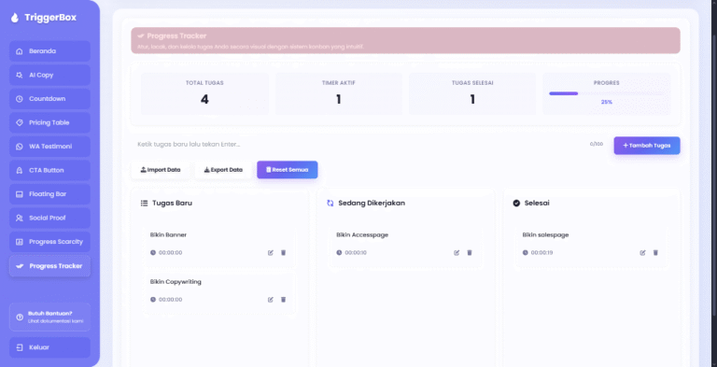Edit the Bikin Accesspage task
This screenshot has width=717, height=367.
click(457, 252)
